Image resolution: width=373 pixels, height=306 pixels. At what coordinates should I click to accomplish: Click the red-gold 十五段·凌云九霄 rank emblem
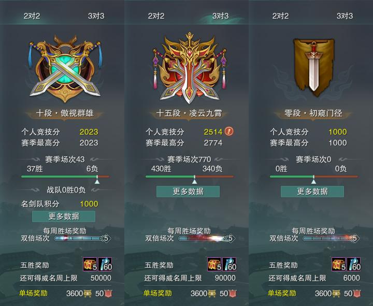tap(190, 68)
